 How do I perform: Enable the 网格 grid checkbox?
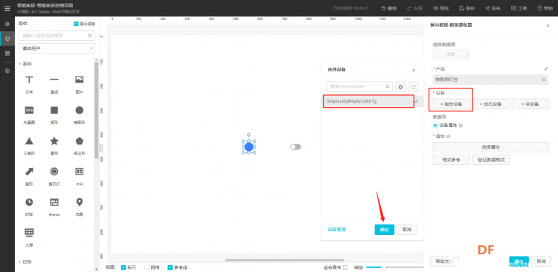pos(147,268)
